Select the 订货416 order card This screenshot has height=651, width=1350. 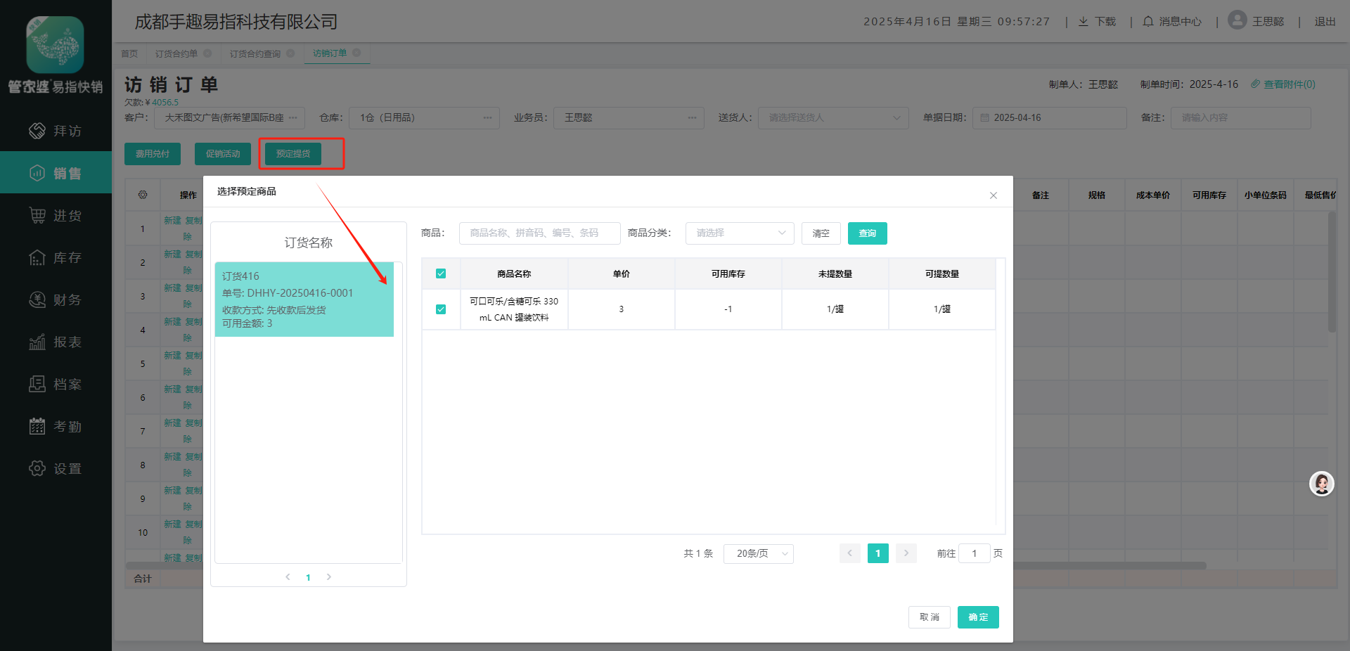(304, 299)
